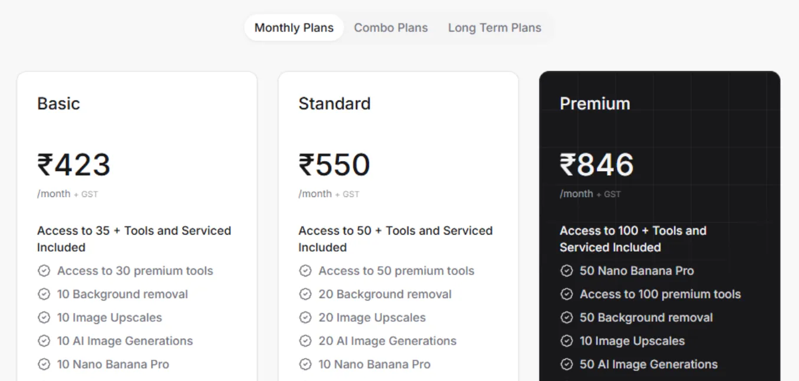
Task: Click the Basic plan title
Action: point(58,103)
